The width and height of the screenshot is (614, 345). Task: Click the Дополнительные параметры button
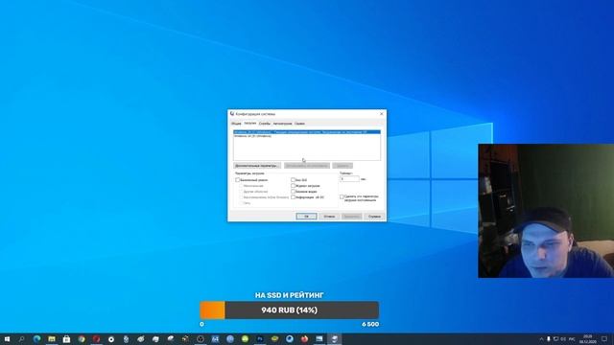click(257, 166)
